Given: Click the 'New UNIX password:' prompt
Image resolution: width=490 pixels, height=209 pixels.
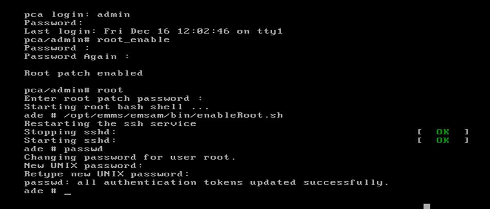Looking at the screenshot, I should pos(83,166).
